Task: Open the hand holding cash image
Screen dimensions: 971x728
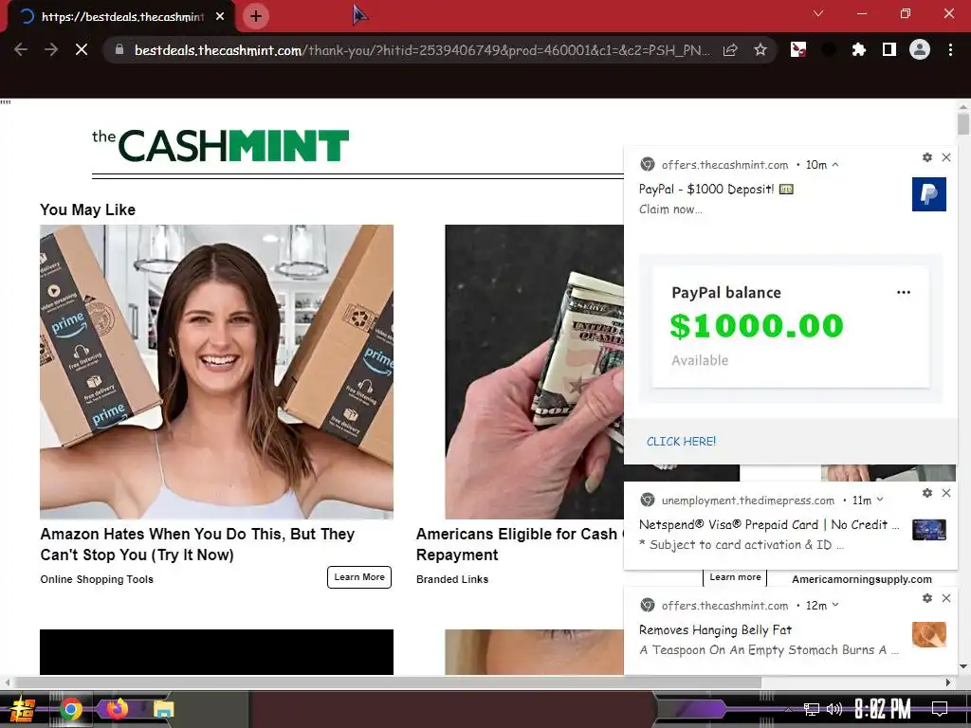Action: pos(535,372)
